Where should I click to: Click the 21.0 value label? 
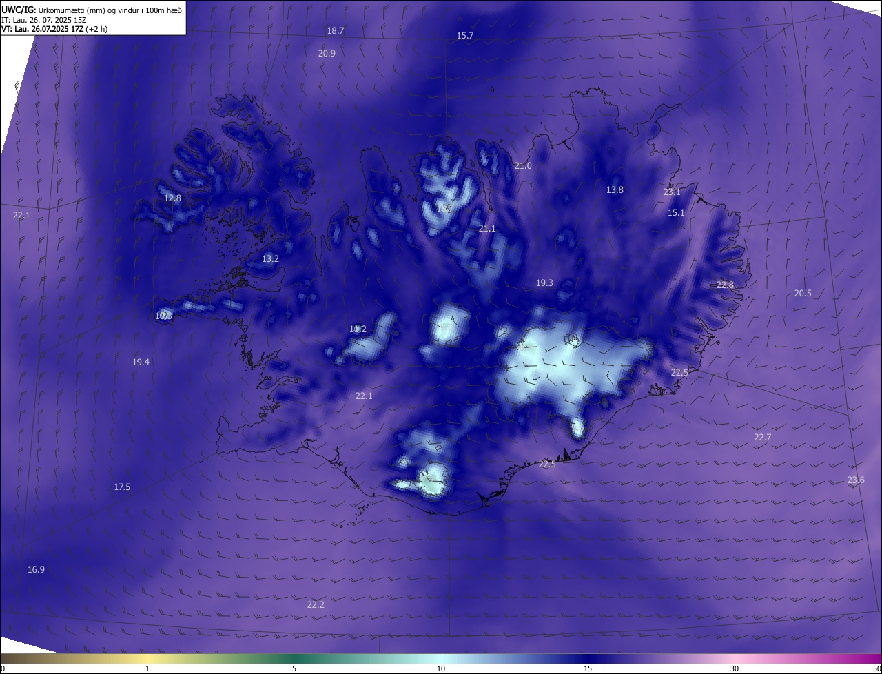point(523,165)
